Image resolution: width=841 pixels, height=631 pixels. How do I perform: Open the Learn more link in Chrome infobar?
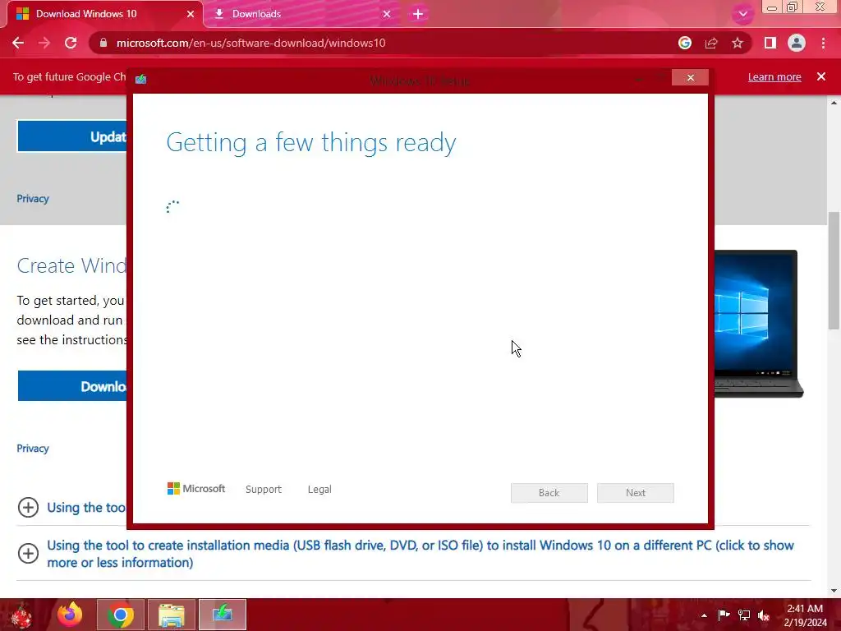(x=774, y=76)
